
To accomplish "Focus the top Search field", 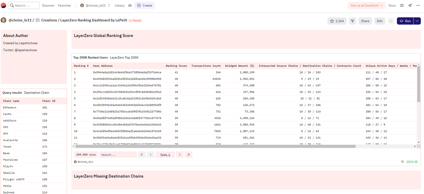I will tap(24, 6).
